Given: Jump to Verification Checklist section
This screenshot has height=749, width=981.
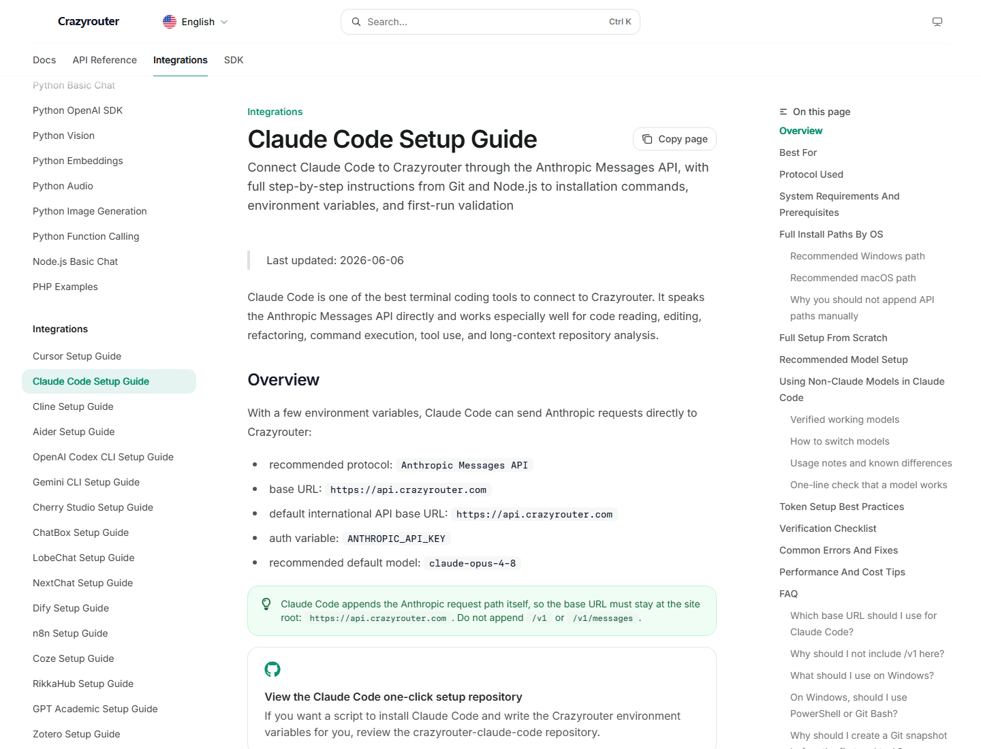Looking at the screenshot, I should pos(828,528).
